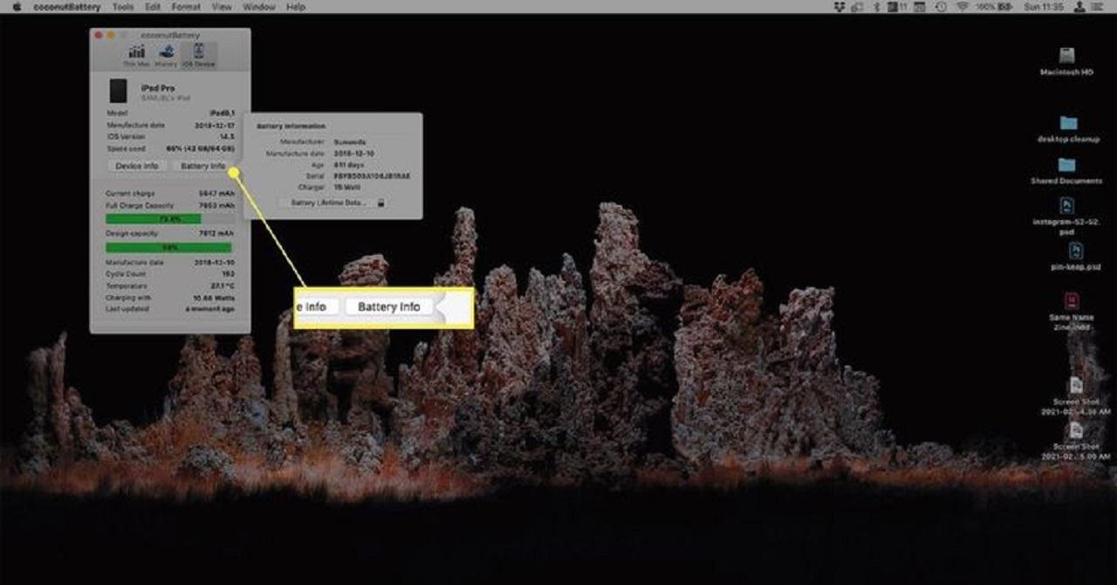Open Battery Lifetime Data button

click(328, 203)
